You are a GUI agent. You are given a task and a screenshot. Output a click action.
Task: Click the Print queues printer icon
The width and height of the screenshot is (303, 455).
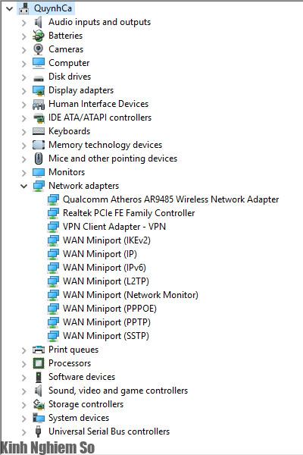tap(39, 350)
